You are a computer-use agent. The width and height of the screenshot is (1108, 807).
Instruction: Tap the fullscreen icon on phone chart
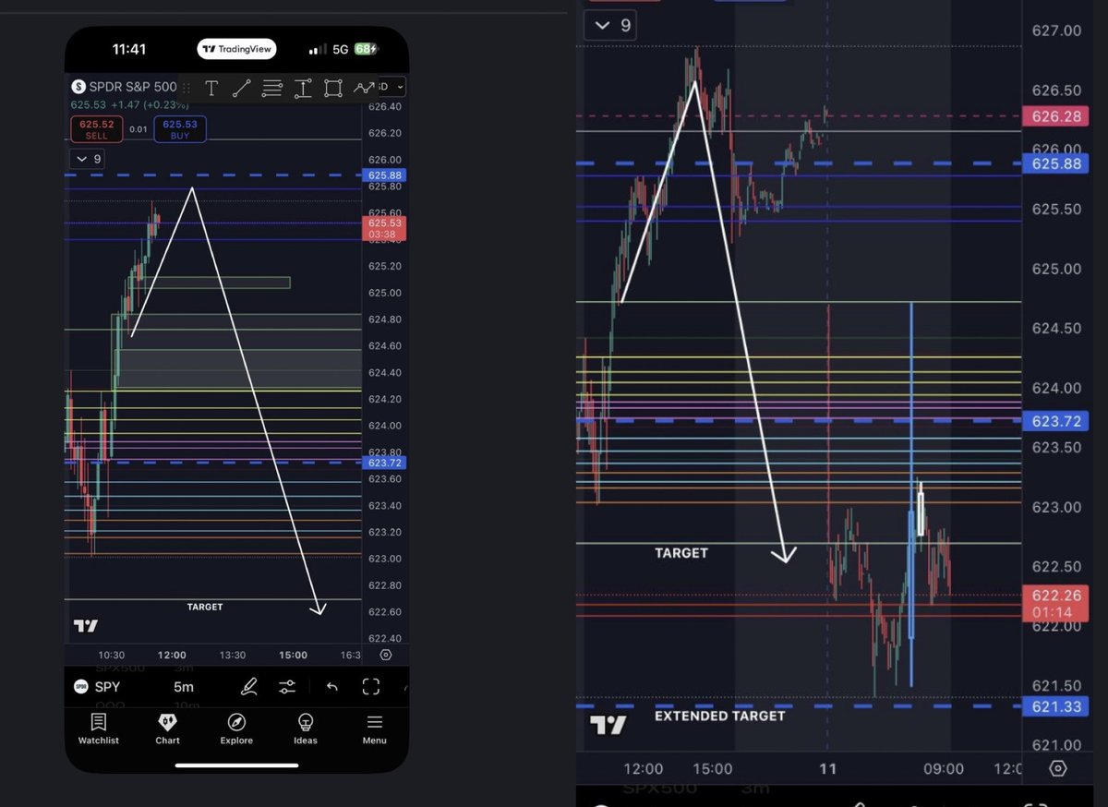[371, 686]
